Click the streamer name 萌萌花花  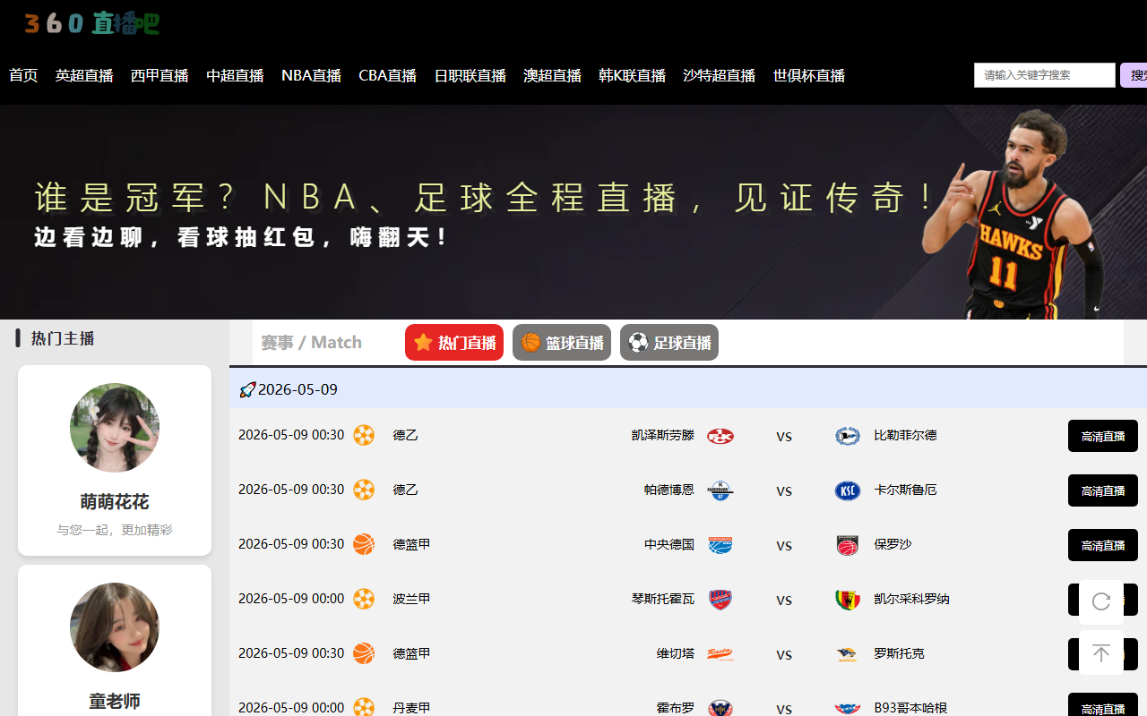(115, 501)
